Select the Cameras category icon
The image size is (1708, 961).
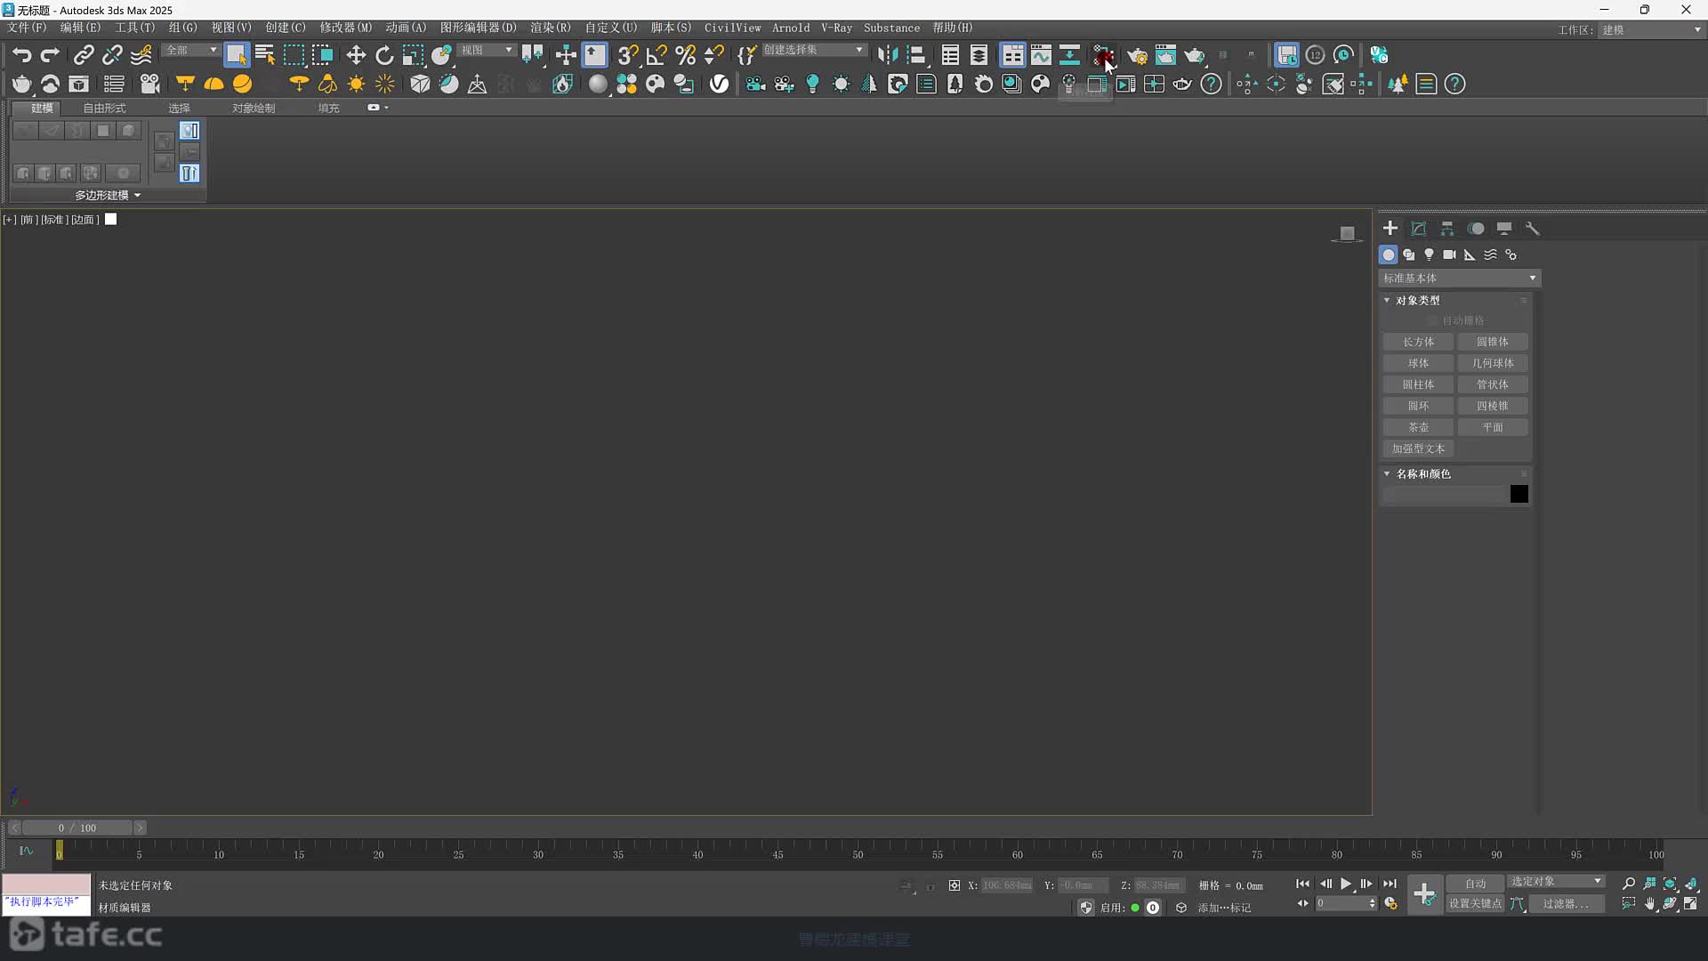1449,254
